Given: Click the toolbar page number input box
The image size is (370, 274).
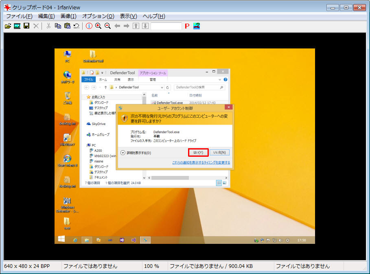Looking at the screenshot, I should 166,26.
